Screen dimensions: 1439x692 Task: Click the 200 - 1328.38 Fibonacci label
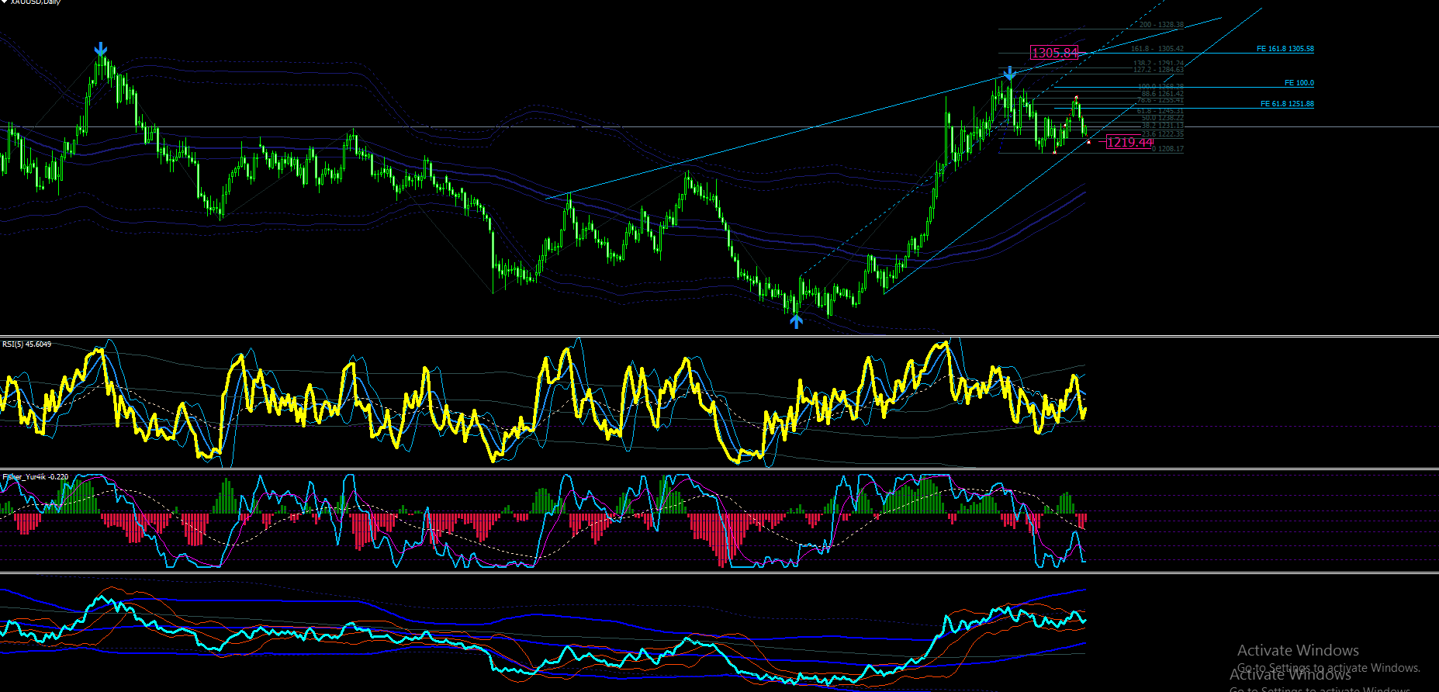click(x=1161, y=25)
